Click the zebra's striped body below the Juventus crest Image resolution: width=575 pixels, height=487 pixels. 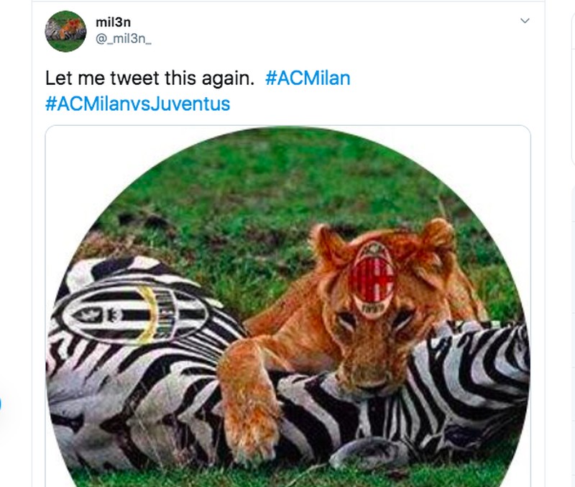click(x=144, y=388)
